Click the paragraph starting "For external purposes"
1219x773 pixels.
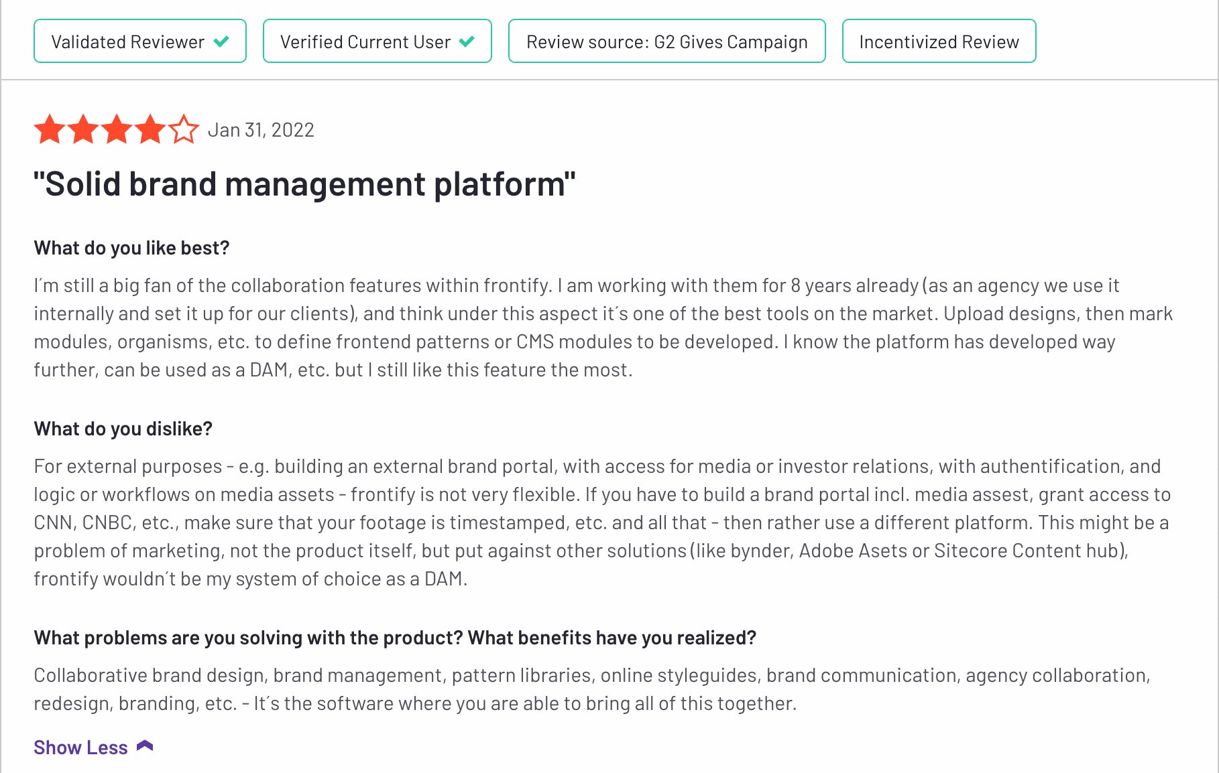602,522
